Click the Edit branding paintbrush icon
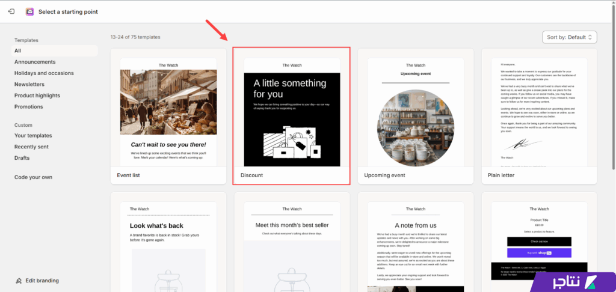Image resolution: width=616 pixels, height=292 pixels. pyautogui.click(x=19, y=281)
